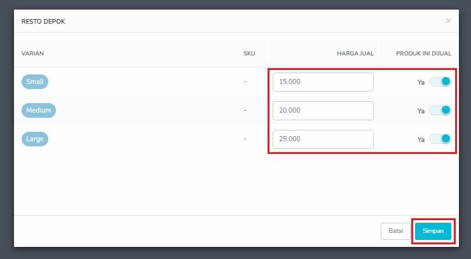The height and width of the screenshot is (259, 471).
Task: Click the Ya label in Medium row
Action: pos(421,111)
